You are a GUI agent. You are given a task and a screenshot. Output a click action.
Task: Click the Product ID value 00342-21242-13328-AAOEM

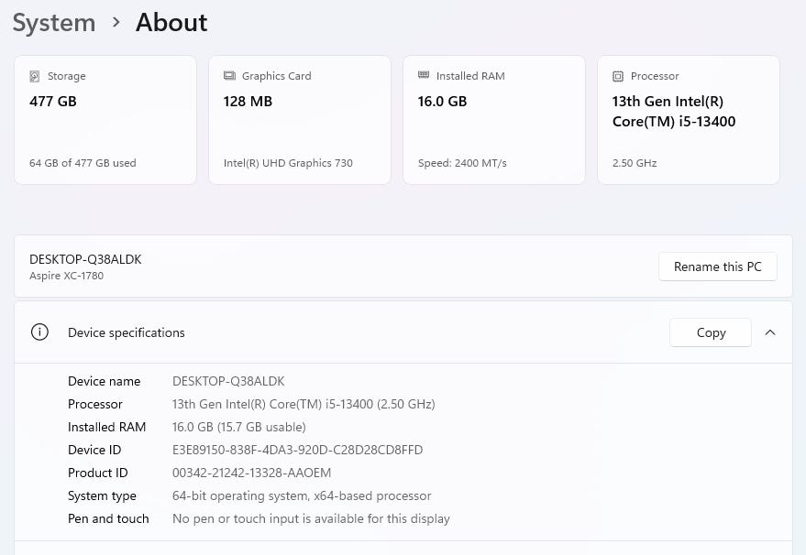point(251,473)
